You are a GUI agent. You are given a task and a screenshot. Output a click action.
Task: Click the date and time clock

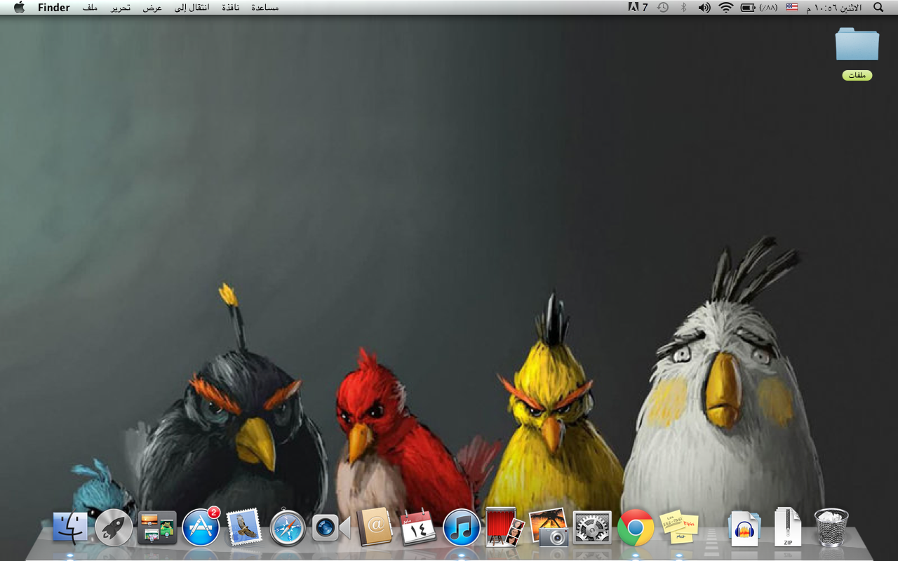coord(833,8)
